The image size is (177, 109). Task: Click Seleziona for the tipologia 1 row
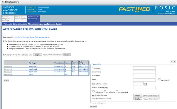[8, 67]
